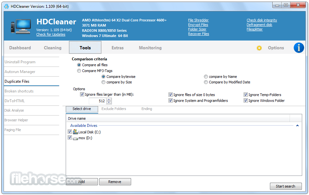Click the Drive name column header
Viewport: 309px width, 195px height.
click(x=178, y=118)
